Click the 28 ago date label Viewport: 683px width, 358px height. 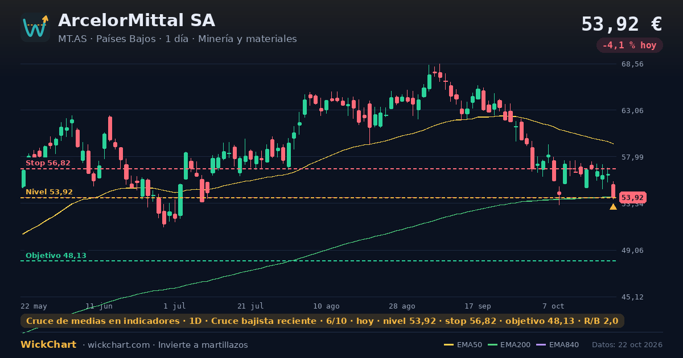pyautogui.click(x=402, y=306)
